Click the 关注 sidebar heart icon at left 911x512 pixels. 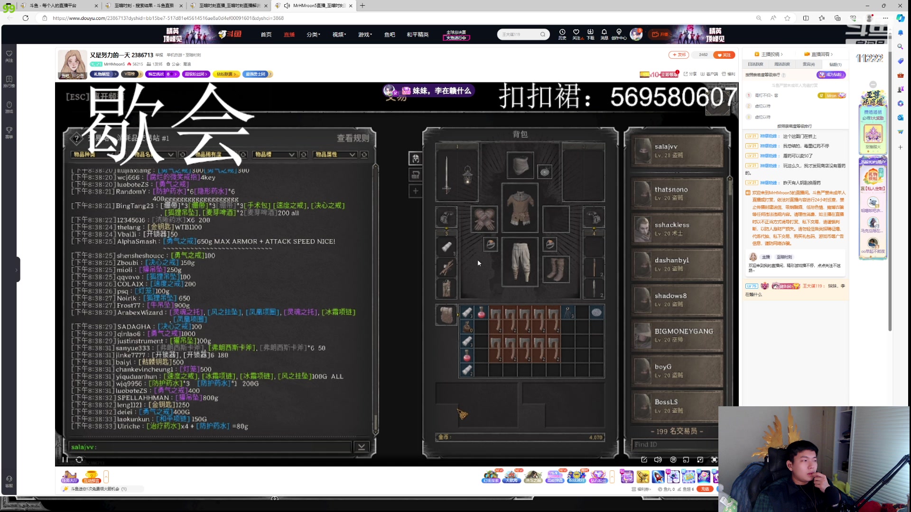pos(9,56)
